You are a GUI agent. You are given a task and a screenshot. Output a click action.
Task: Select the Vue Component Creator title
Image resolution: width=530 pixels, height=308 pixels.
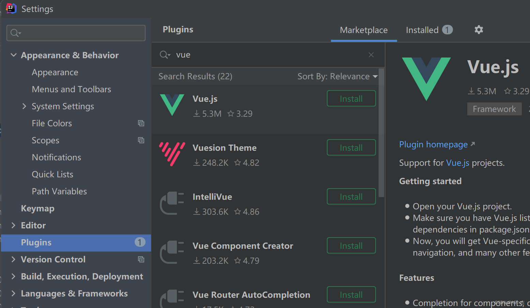coord(243,246)
